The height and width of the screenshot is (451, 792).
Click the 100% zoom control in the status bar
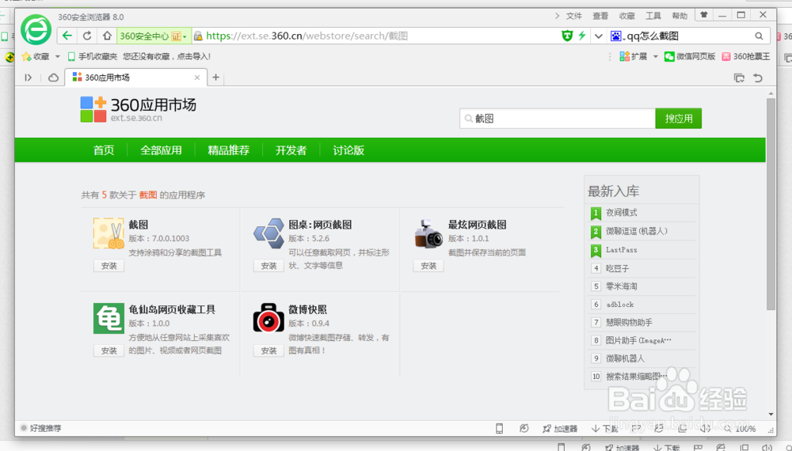point(741,429)
